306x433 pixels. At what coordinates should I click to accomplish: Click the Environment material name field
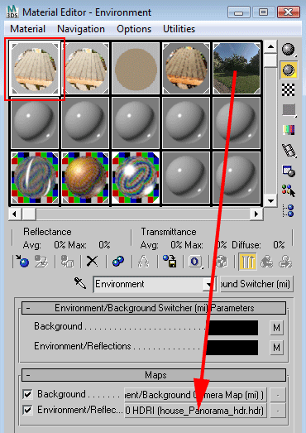(147, 284)
